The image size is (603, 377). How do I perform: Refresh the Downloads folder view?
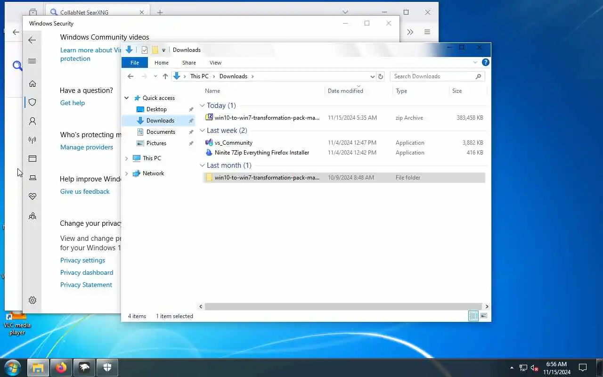pos(381,76)
